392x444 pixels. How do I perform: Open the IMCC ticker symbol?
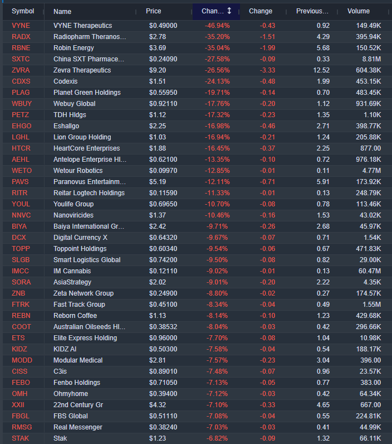(x=21, y=271)
